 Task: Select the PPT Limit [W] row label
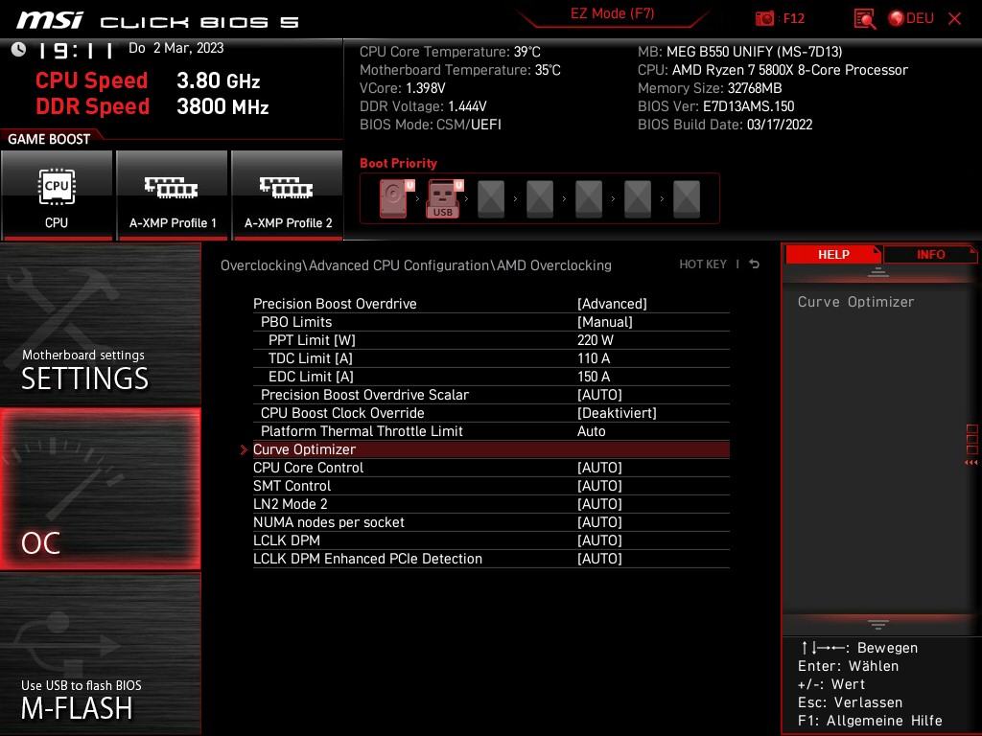click(312, 340)
